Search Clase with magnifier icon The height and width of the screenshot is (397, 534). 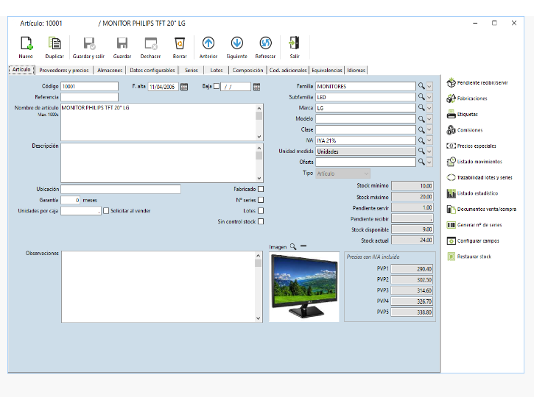click(421, 129)
